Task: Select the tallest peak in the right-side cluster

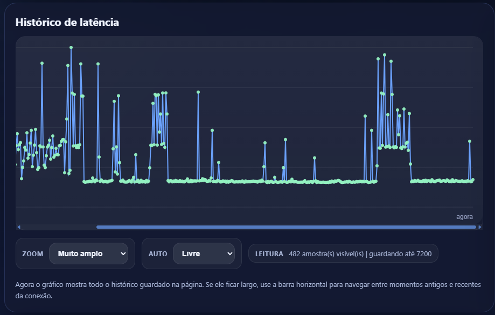Action: coord(385,55)
